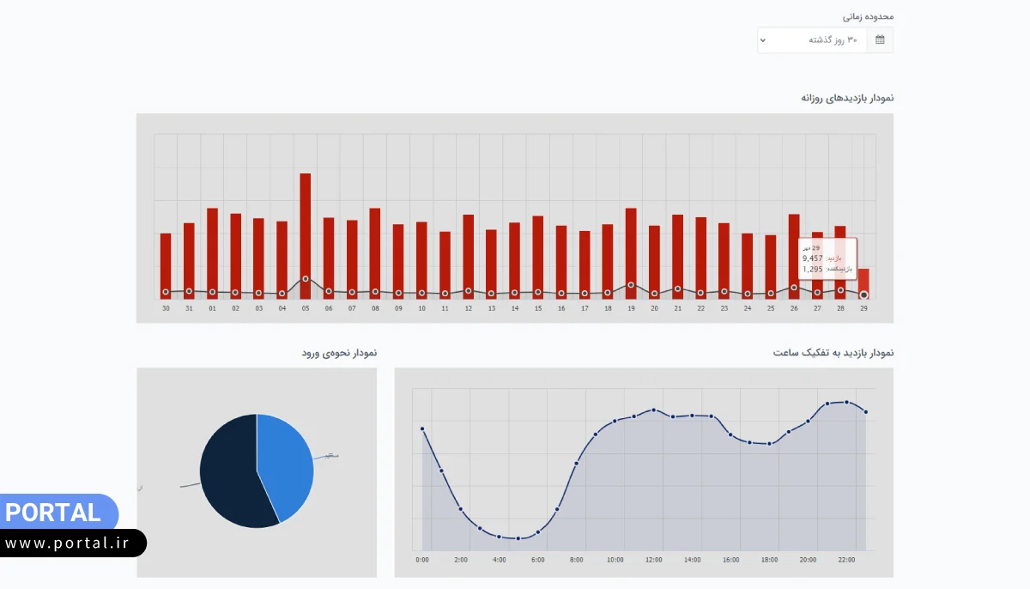Click the chevron arrow of the date range selector
Image resolution: width=1030 pixels, height=589 pixels.
(x=764, y=40)
